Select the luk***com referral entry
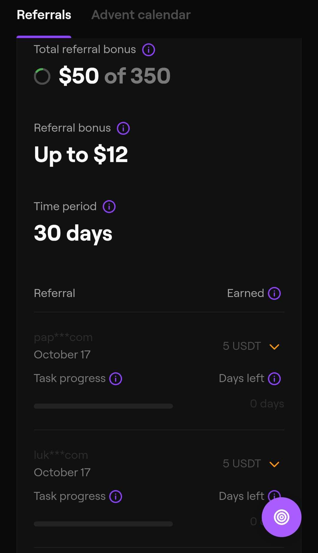Screen dimensions: 318x553 click(x=61, y=455)
